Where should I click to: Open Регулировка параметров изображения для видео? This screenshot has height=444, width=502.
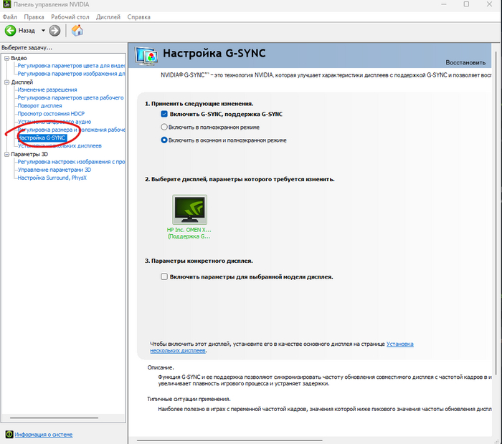71,74
